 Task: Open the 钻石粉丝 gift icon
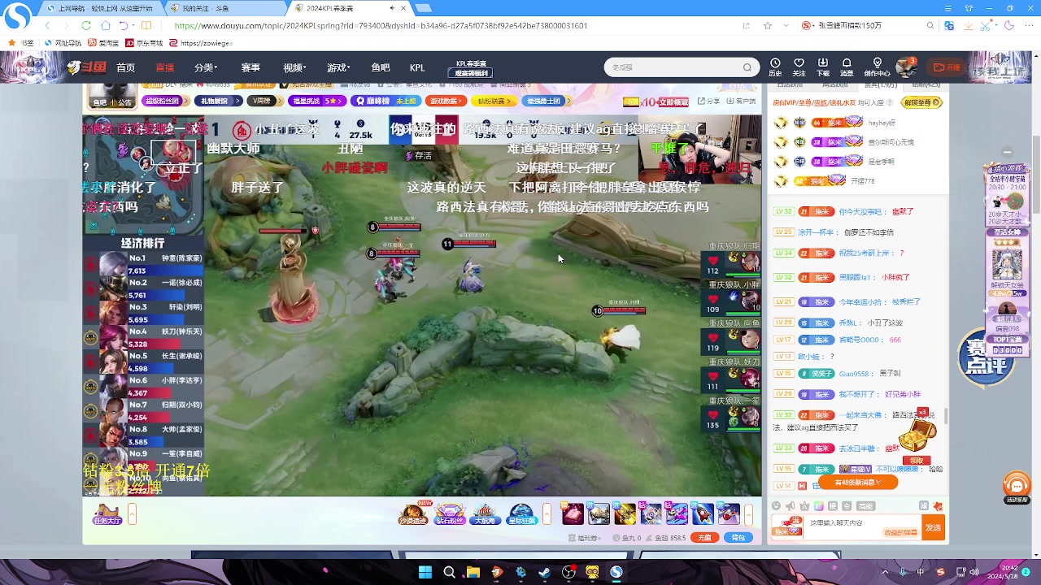[x=450, y=514]
